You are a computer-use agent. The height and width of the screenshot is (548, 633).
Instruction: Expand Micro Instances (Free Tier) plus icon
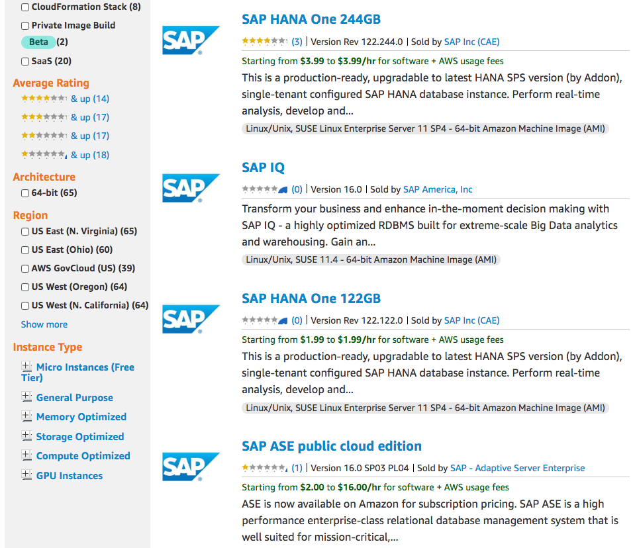(26, 366)
